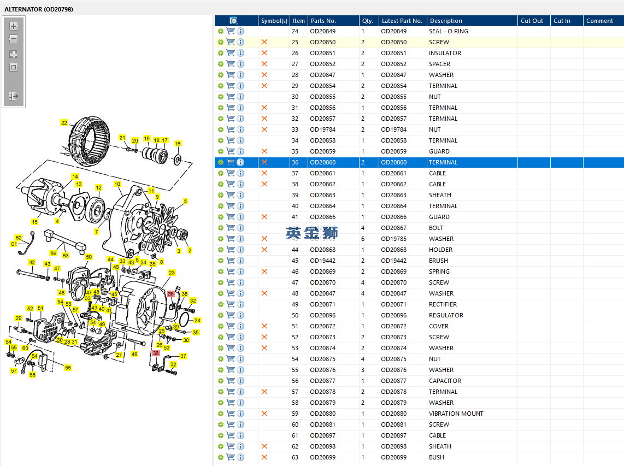The width and height of the screenshot is (624, 466).
Task: Click gear icon for item 49 RECTIFIER
Action: click(x=221, y=304)
